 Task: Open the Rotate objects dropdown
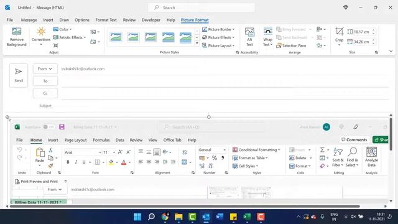pyautogui.click(x=321, y=45)
